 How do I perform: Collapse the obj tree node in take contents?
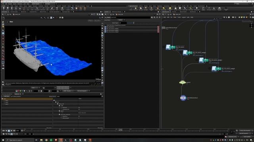click(56, 102)
